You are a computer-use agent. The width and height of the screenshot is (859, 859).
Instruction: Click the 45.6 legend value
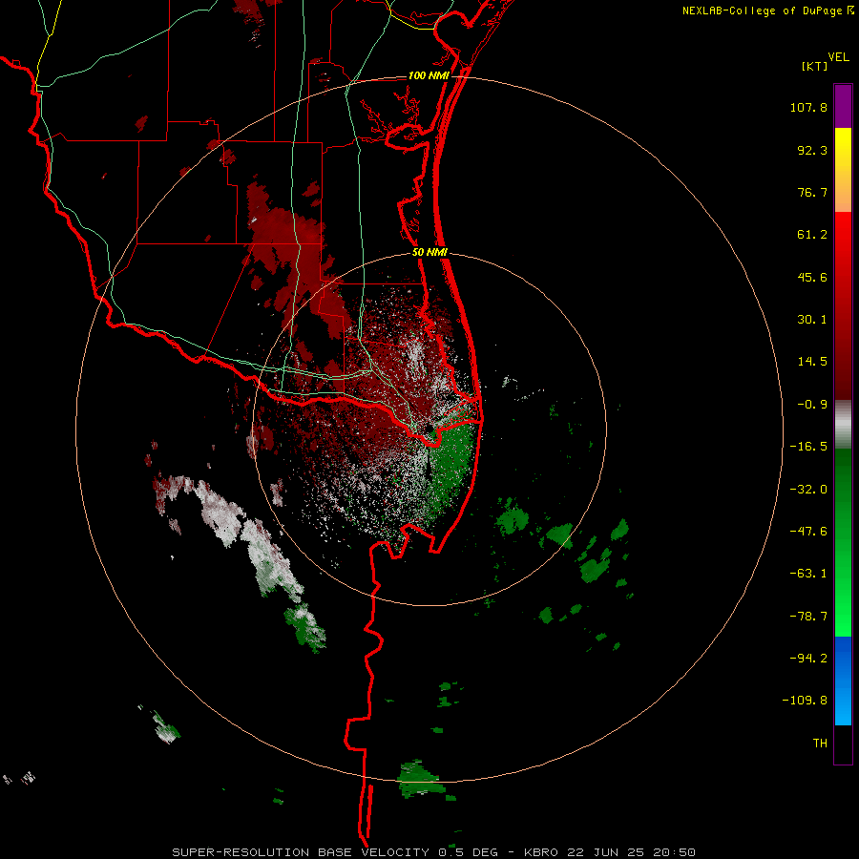click(812, 277)
